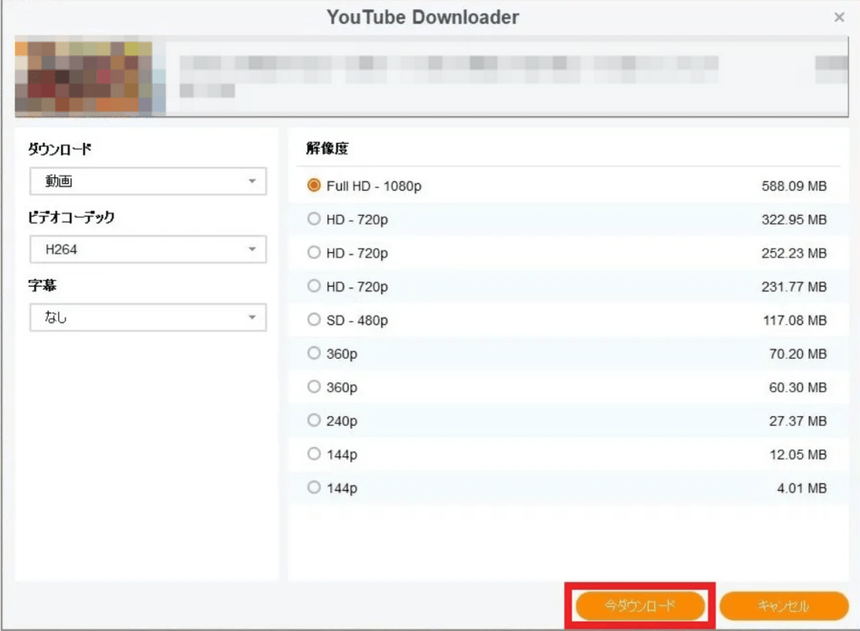
Task: Select HD - 720p option sized 322.95 MB
Action: point(314,219)
